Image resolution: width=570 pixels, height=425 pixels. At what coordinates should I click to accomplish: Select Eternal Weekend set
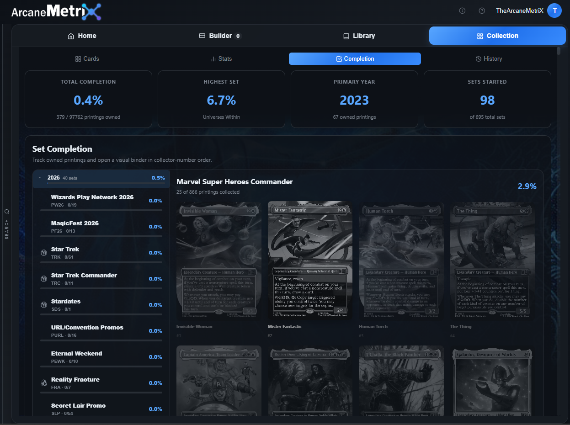(x=101, y=357)
